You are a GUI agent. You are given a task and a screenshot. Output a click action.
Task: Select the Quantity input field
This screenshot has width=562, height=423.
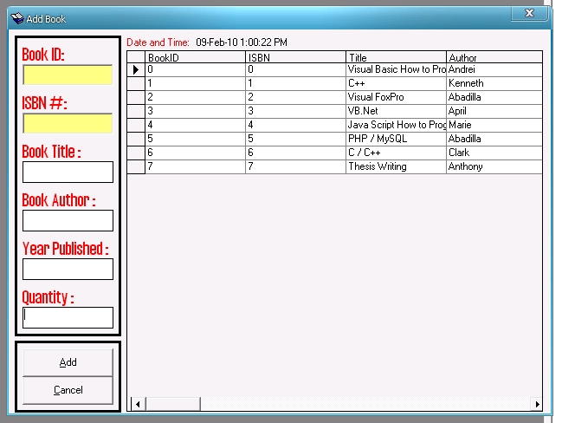click(68, 317)
